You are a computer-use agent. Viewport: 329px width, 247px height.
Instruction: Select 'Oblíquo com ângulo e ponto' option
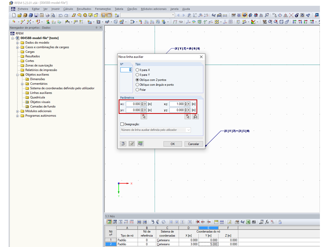137,84
